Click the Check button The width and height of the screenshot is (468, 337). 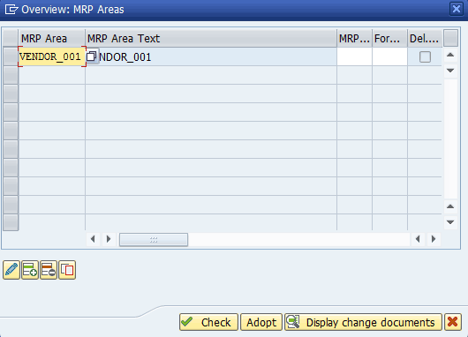click(x=208, y=322)
